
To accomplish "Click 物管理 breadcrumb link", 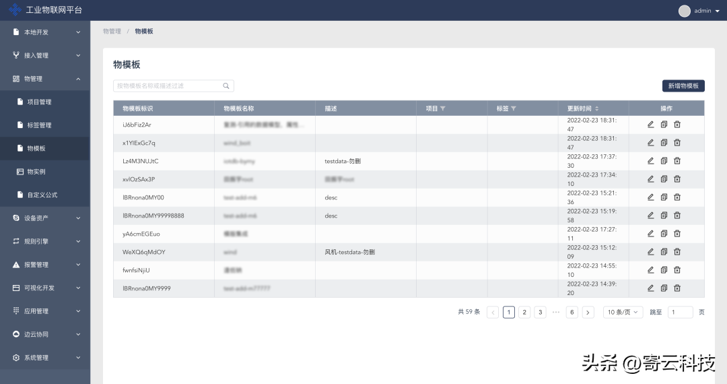I will tap(112, 31).
